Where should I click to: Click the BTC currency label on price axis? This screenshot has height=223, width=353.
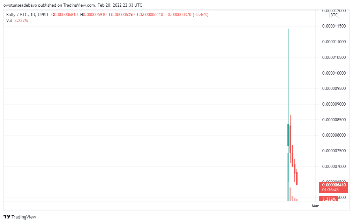pyautogui.click(x=334, y=15)
